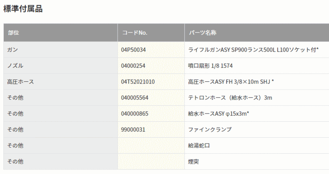The image size is (329, 174).
Task: Click テトロンホース（給水ホース）3m
Action: click(x=230, y=98)
